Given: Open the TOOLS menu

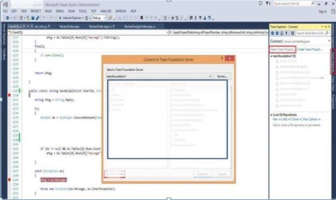Looking at the screenshot, I should click(x=83, y=11).
